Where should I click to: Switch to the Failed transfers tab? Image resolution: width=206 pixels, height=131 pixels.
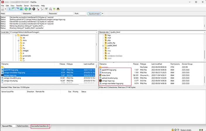coord(23,126)
